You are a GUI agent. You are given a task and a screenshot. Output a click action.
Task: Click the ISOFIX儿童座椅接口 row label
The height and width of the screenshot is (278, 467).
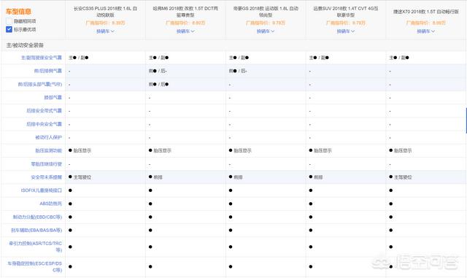[42, 190]
